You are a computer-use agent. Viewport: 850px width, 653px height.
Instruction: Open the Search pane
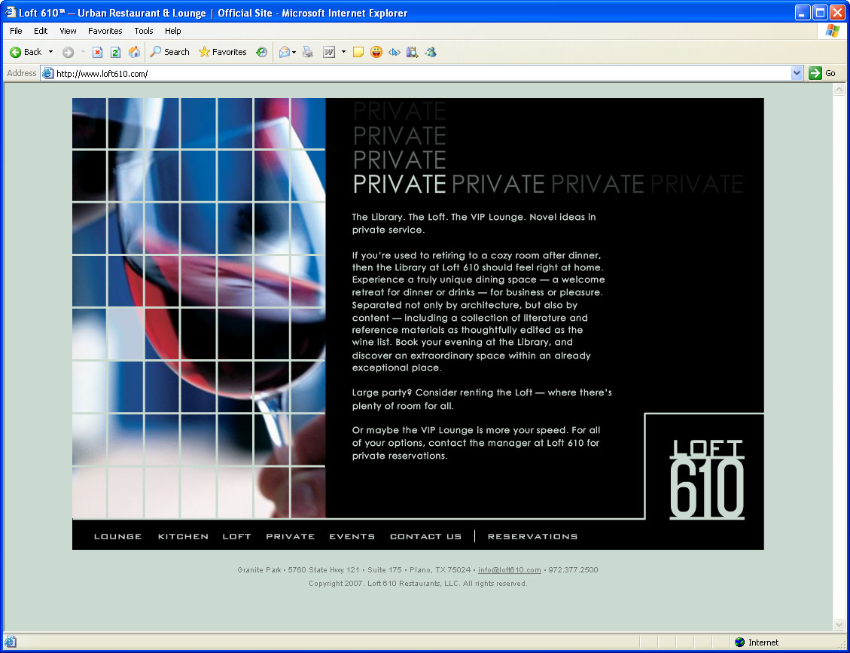point(169,52)
